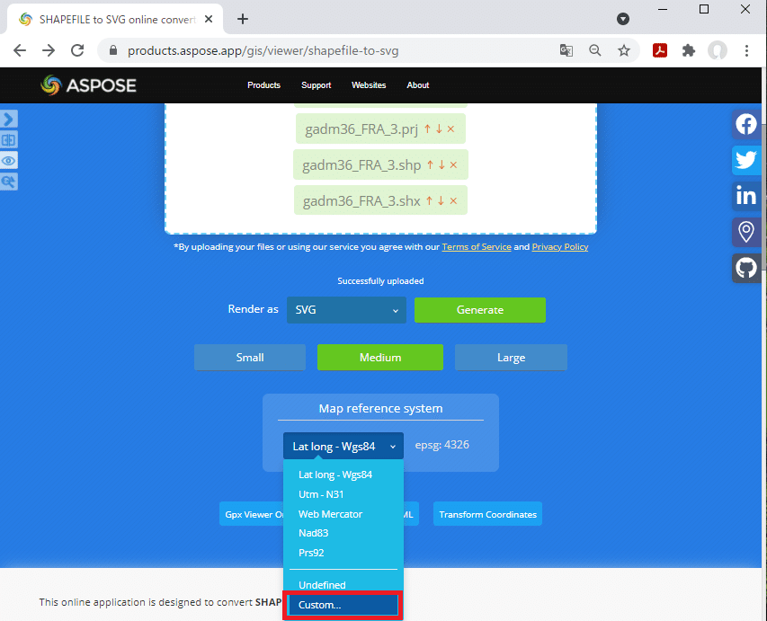Open the LinkedIn share icon
Viewport: 767px width, 621px height.
tap(746, 196)
